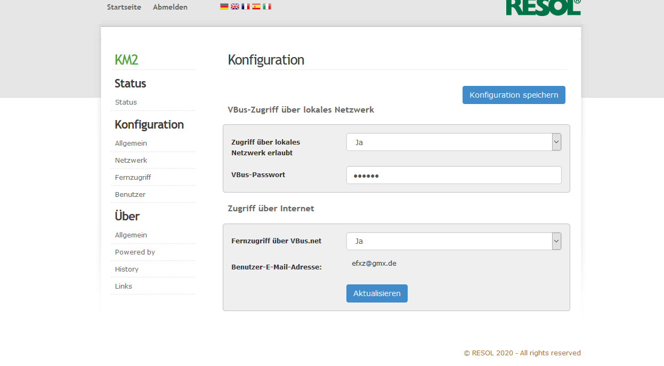This screenshot has height=366, width=664.
Task: Focus the VBus-Passwort field
Action: pos(454,175)
